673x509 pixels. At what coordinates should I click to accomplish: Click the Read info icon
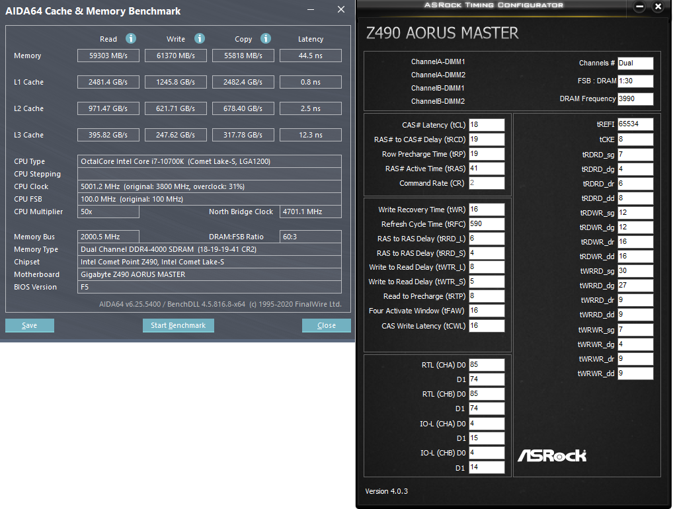131,38
